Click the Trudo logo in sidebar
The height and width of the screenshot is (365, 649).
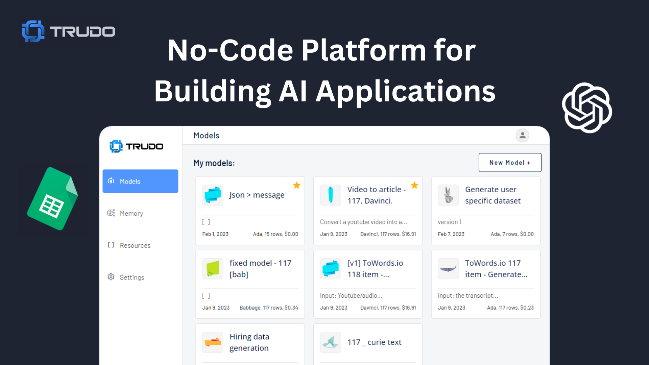point(137,146)
